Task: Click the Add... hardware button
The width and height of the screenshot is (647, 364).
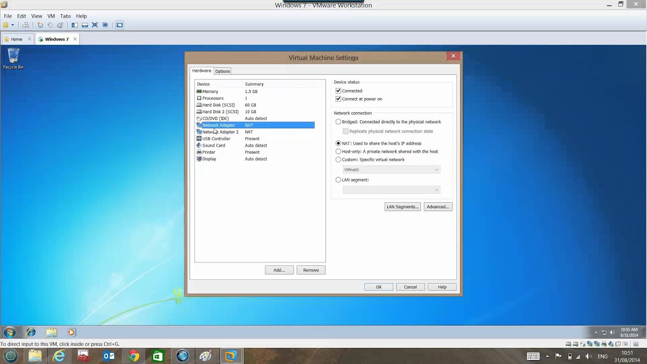Action: tap(279, 270)
